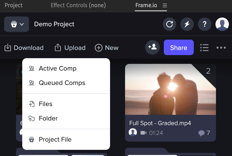This screenshot has height=156, width=232.
Task: Choose Folder from the upload menu
Action: tap(48, 118)
